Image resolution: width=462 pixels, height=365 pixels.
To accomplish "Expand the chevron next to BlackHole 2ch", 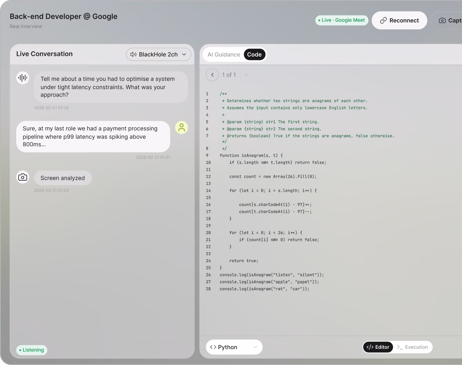I will [x=184, y=55].
